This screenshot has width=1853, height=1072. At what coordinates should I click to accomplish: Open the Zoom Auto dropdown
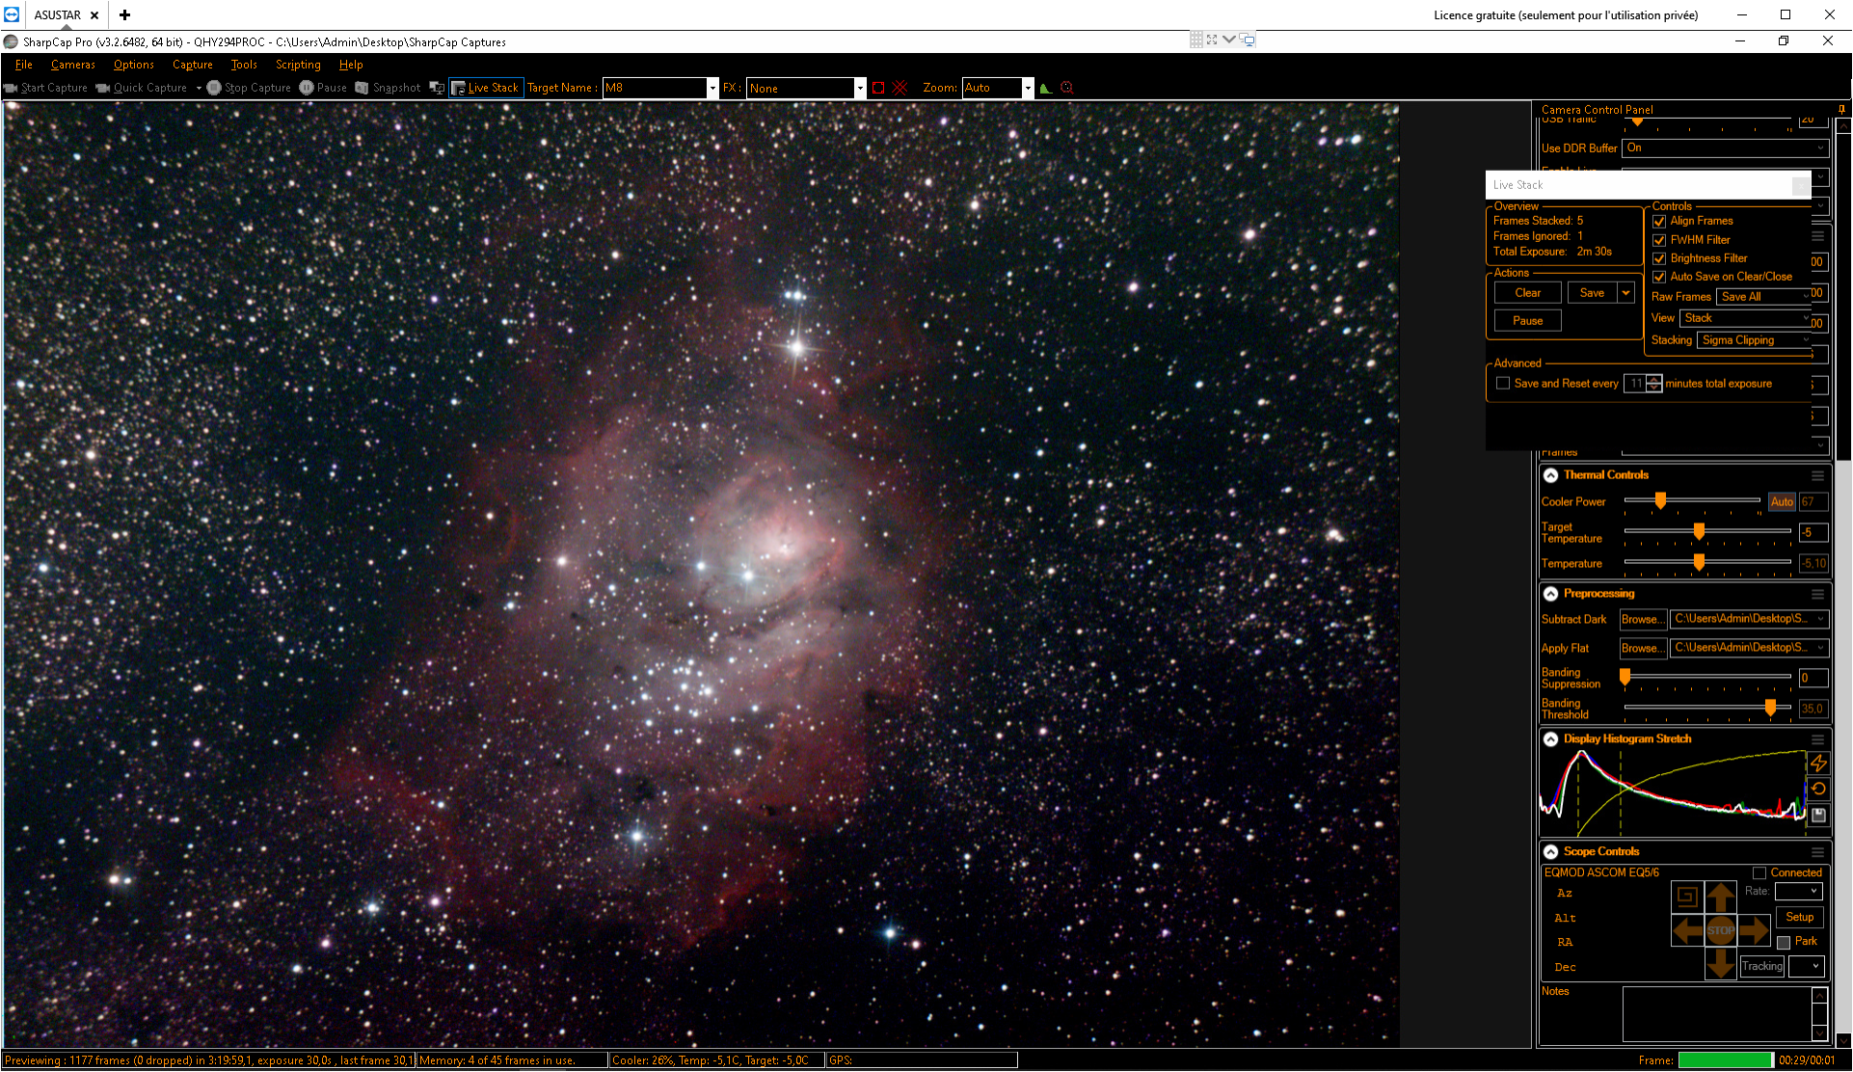pyautogui.click(x=1028, y=88)
